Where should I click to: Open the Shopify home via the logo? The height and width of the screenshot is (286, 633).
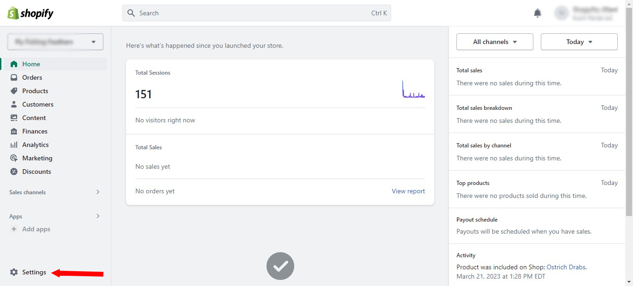[30, 13]
